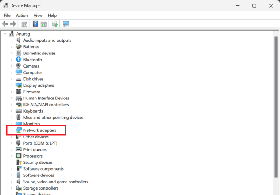Select the Software components label

click(x=43, y=168)
